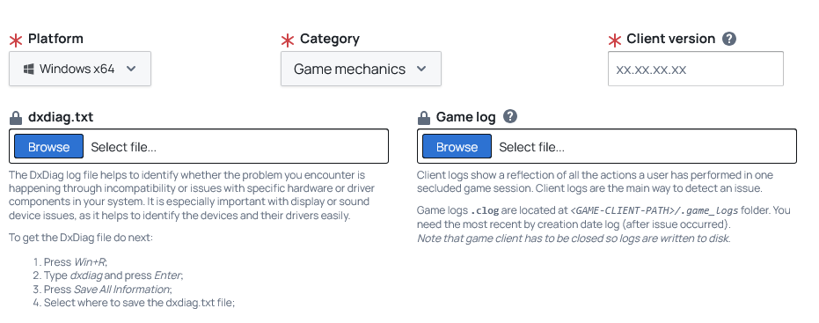Click the lock icon beside Game log
Image resolution: width=819 pixels, height=323 pixels.
[x=424, y=118]
